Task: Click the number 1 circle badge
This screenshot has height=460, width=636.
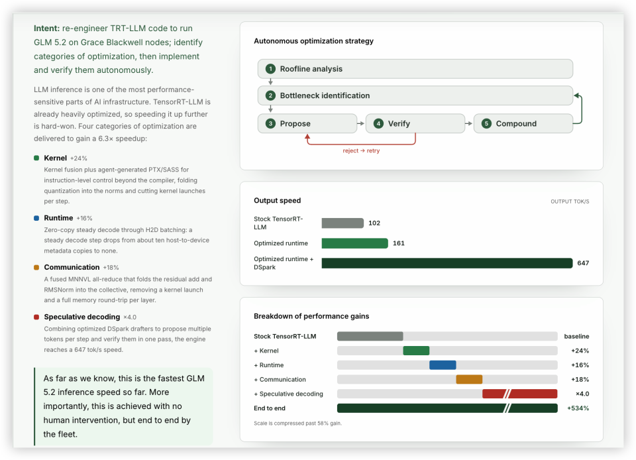Action: [x=270, y=69]
